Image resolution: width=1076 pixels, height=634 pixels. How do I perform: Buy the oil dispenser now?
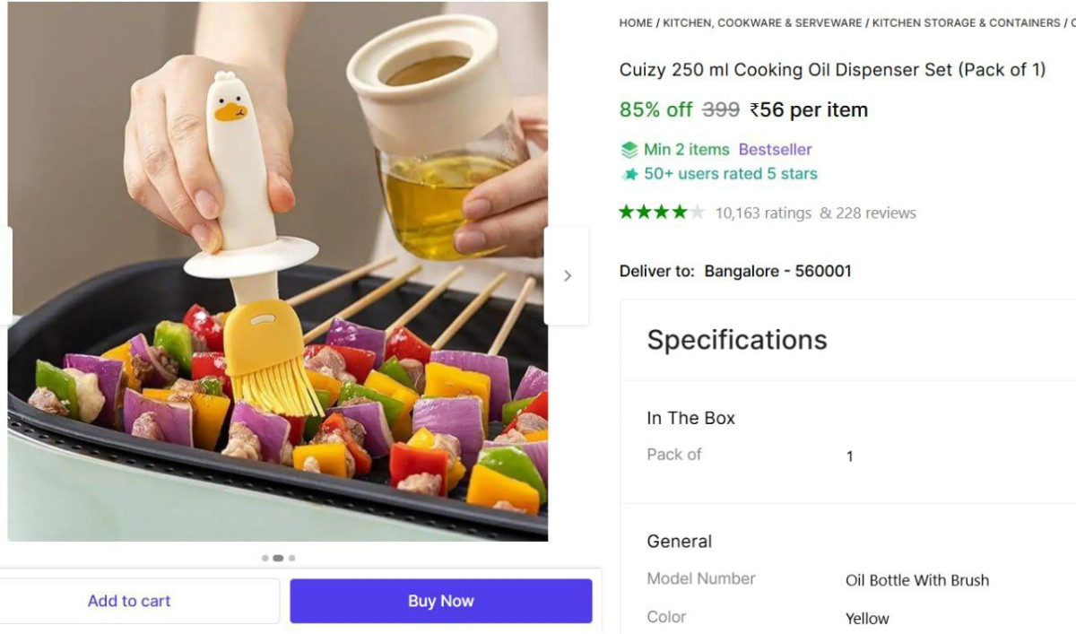pos(440,601)
